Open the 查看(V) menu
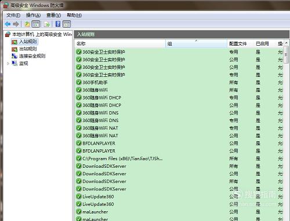The height and width of the screenshot is (221, 290). pyautogui.click(x=53, y=15)
